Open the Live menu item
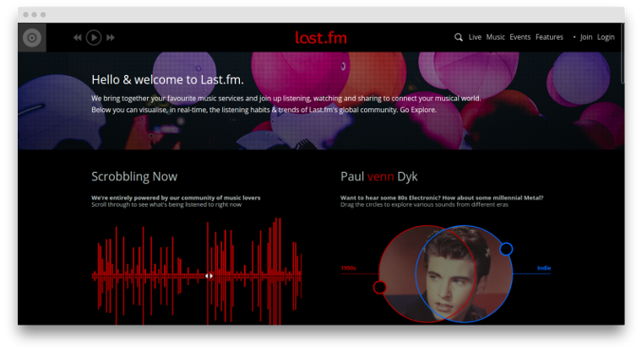This screenshot has width=642, height=356. click(x=475, y=37)
